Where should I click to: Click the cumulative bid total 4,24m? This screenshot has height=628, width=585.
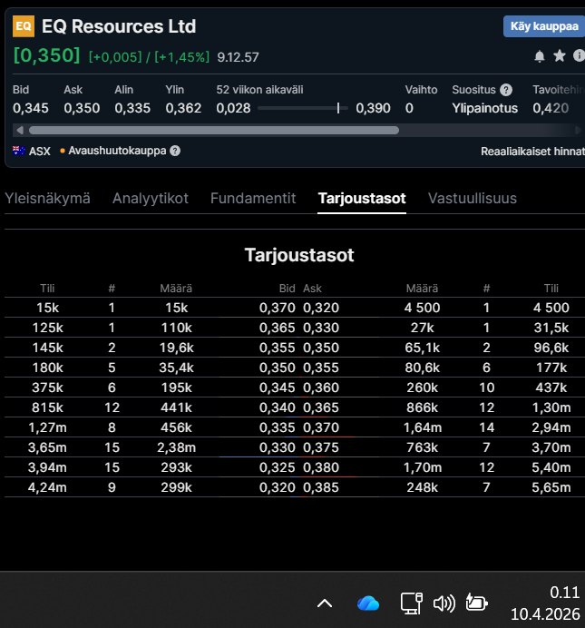[x=47, y=487]
